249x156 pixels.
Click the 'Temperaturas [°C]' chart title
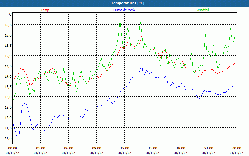point(128,3)
